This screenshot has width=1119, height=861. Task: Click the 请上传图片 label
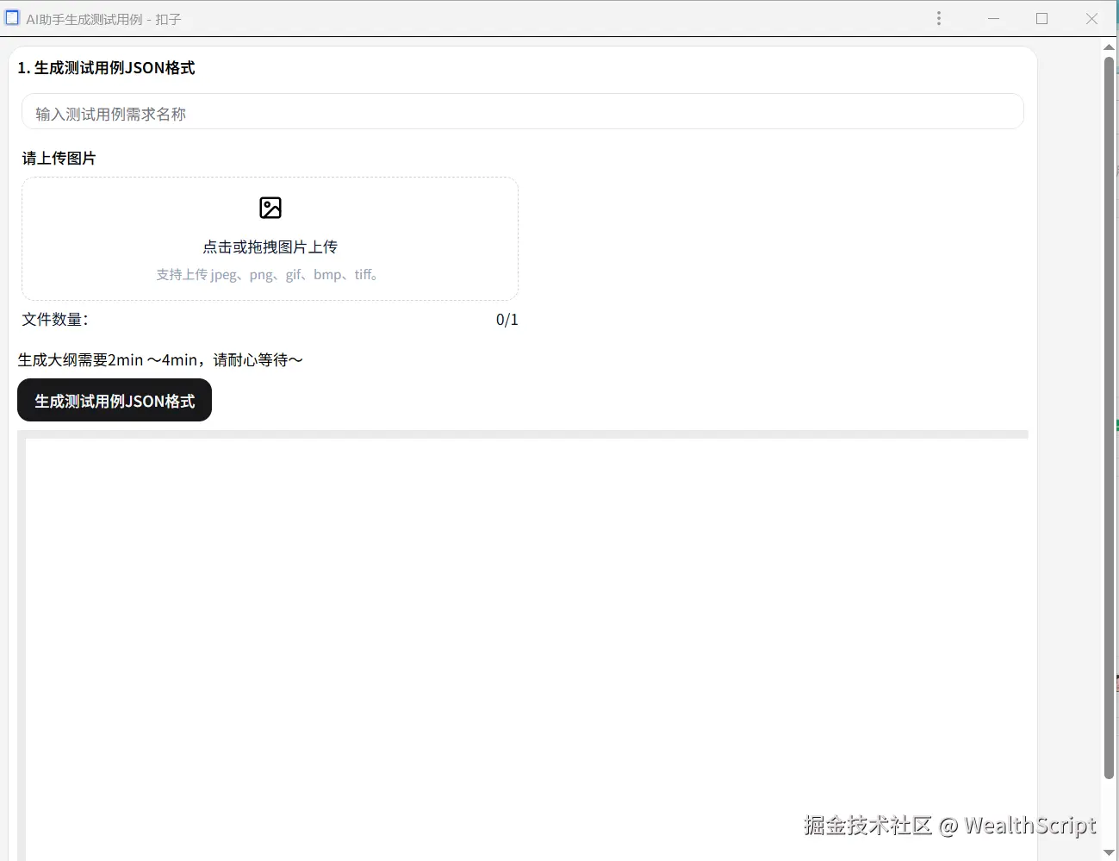click(x=59, y=159)
